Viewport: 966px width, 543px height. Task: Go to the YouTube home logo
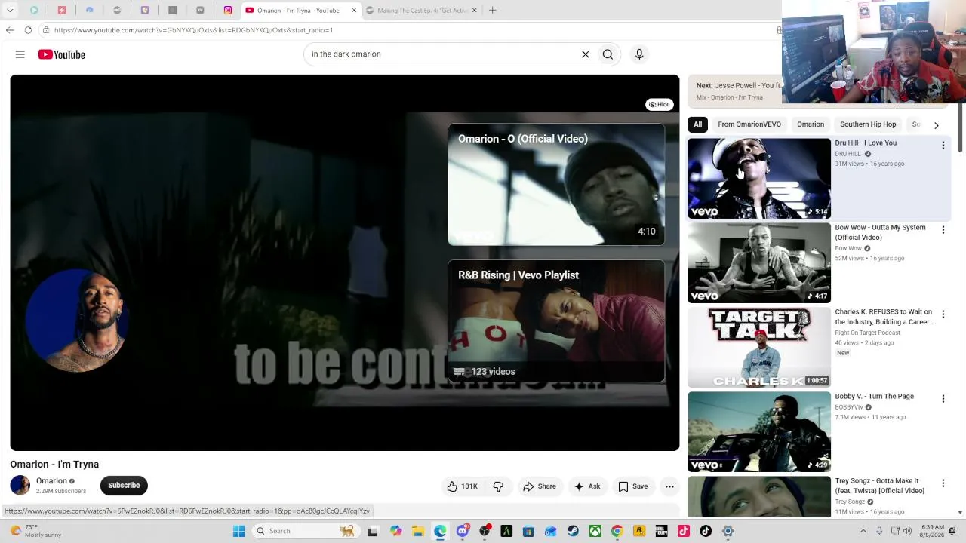tap(62, 54)
